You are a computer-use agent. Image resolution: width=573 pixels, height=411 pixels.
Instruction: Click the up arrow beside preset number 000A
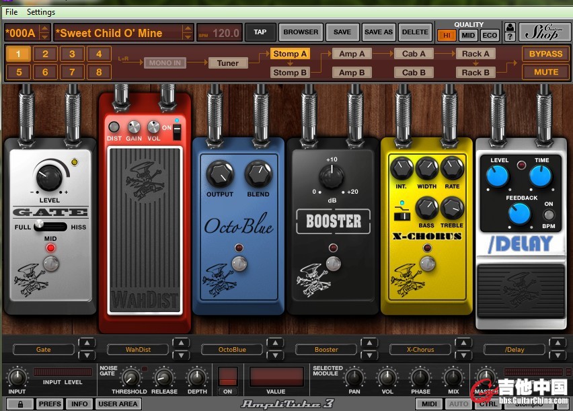pyautogui.click(x=44, y=28)
